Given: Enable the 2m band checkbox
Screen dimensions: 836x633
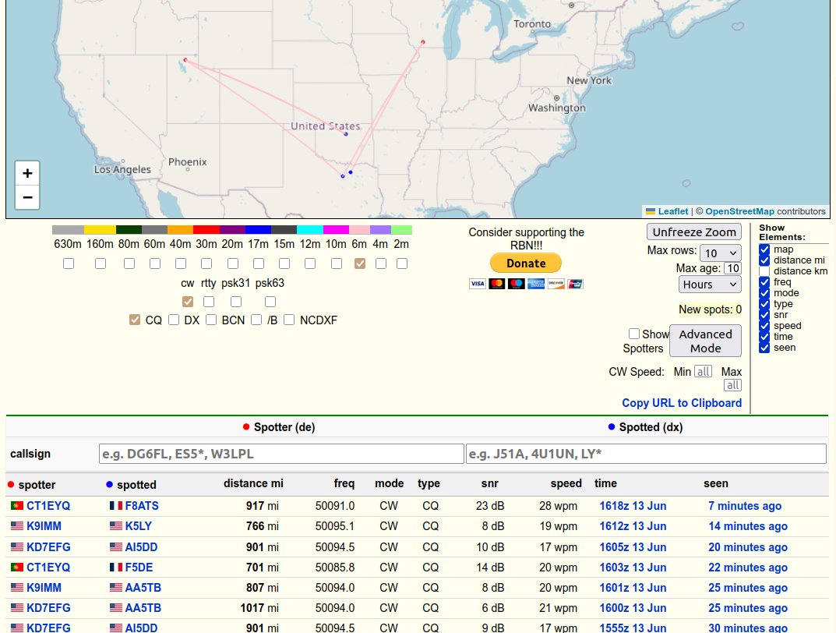Looking at the screenshot, I should click(402, 263).
